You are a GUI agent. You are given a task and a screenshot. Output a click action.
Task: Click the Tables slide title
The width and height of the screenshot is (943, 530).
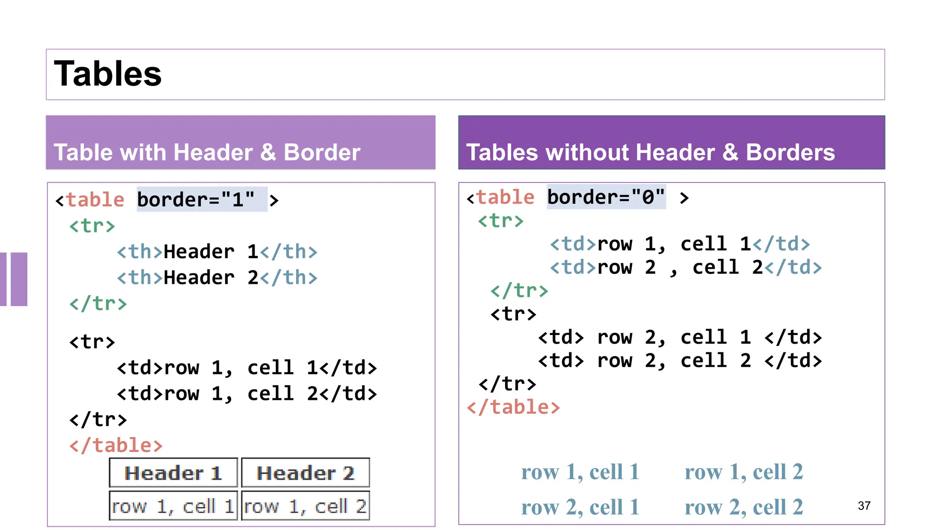click(108, 74)
